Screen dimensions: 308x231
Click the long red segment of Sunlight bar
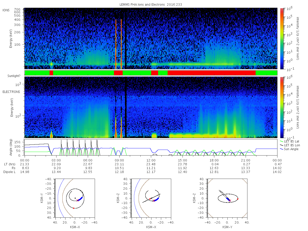click(211, 73)
